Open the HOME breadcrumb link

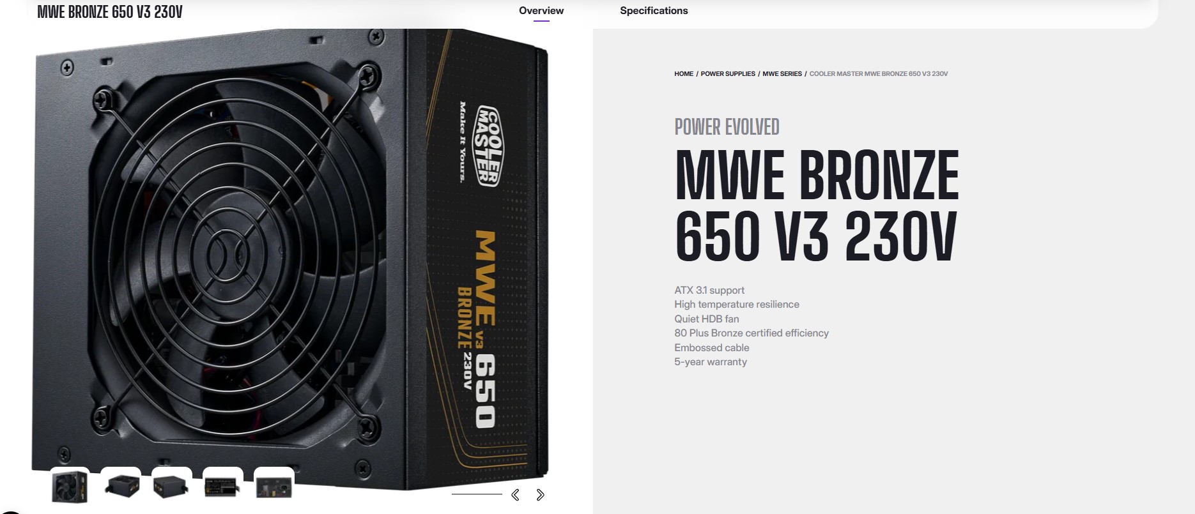pyautogui.click(x=684, y=74)
